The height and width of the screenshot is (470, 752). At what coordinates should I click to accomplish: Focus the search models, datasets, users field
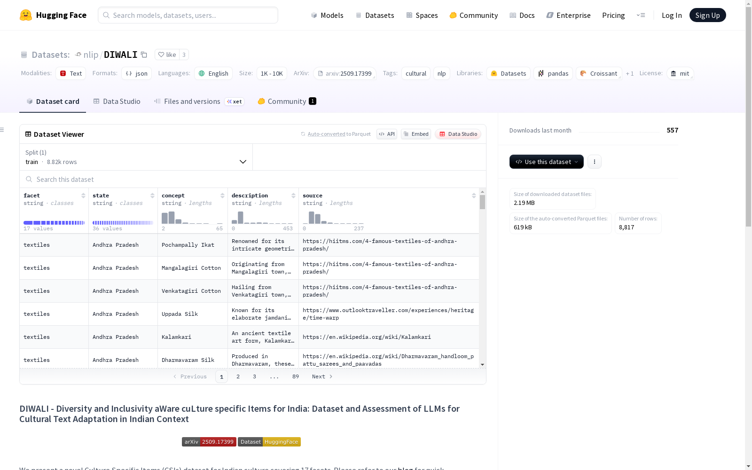coord(188,15)
